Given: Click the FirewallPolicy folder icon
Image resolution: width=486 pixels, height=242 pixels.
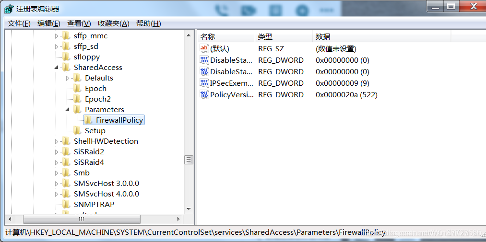Looking at the screenshot, I should click(x=88, y=120).
